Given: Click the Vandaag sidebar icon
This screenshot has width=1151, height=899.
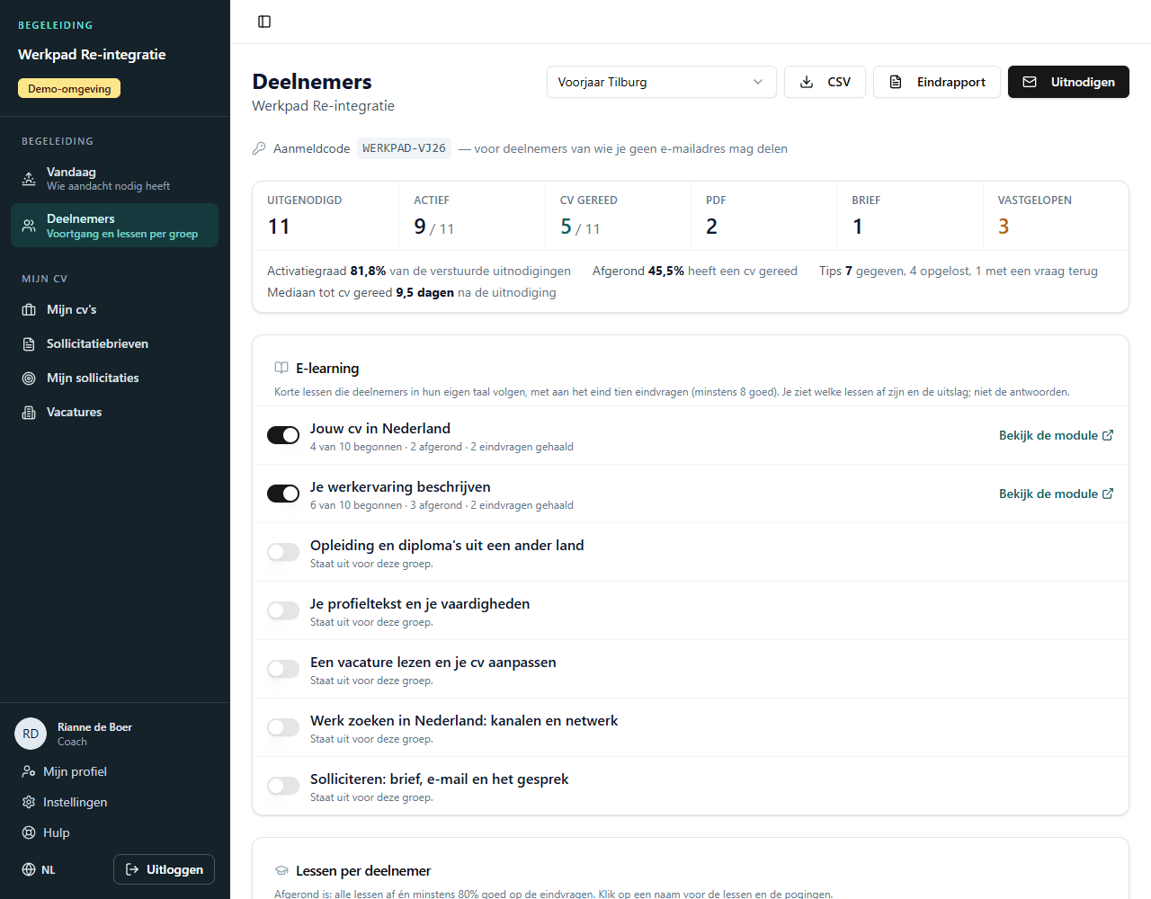Looking at the screenshot, I should point(29,178).
